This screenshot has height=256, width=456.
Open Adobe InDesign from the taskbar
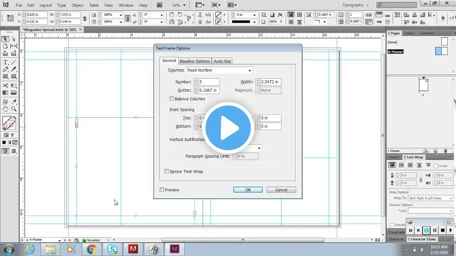coord(175,249)
